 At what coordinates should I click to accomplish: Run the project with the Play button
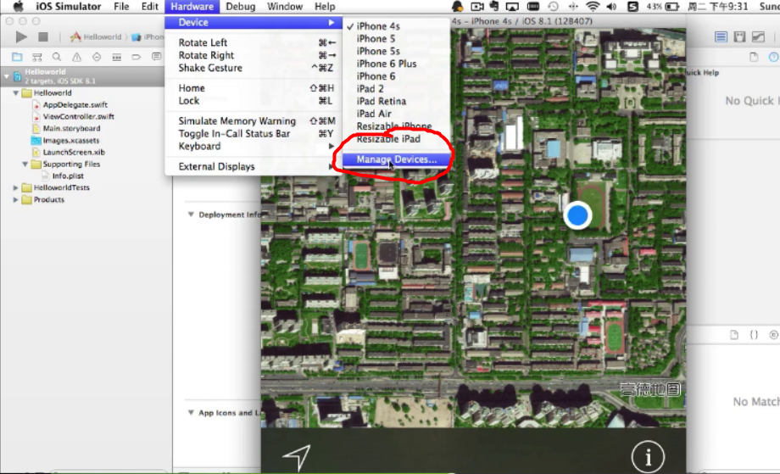coord(21,36)
